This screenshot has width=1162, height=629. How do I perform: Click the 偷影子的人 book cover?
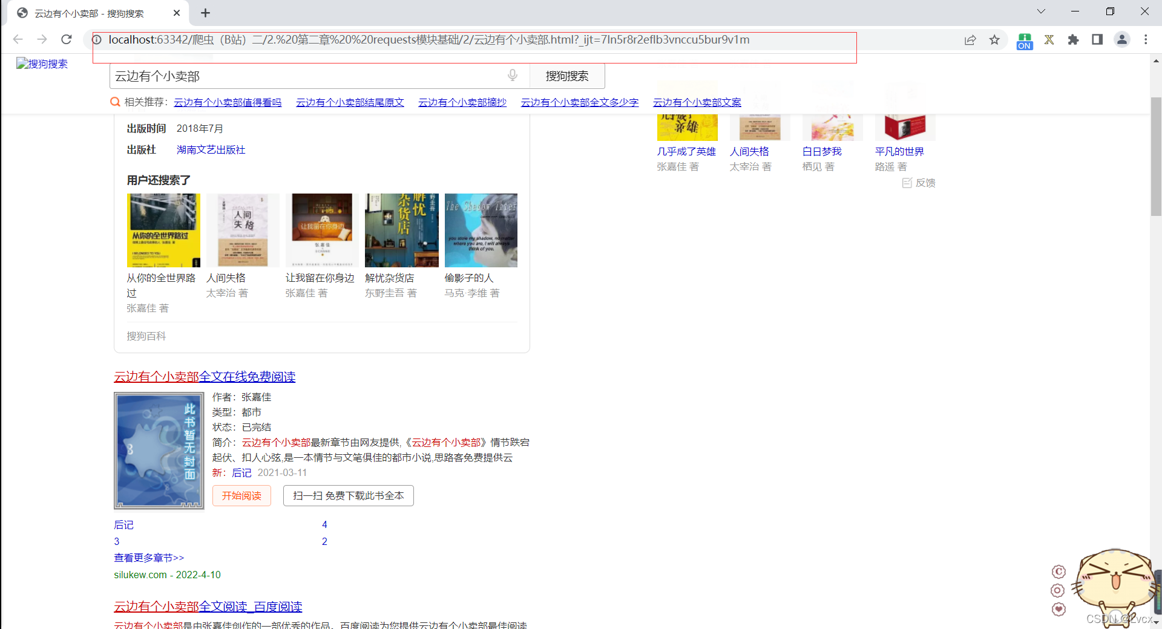[x=481, y=230]
